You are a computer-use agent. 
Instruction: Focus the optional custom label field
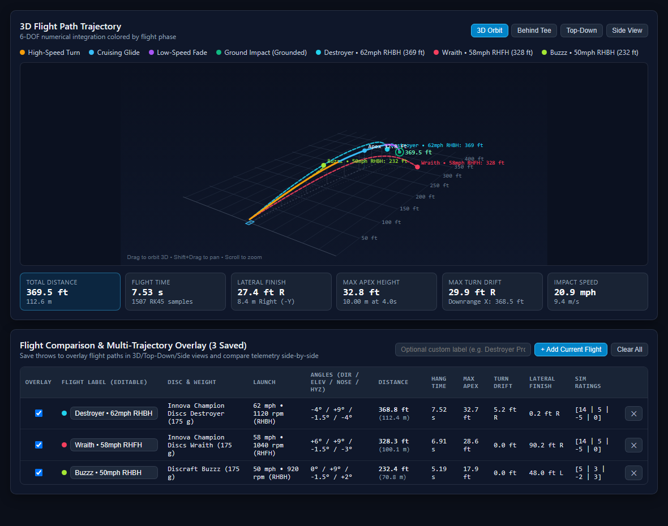click(463, 350)
